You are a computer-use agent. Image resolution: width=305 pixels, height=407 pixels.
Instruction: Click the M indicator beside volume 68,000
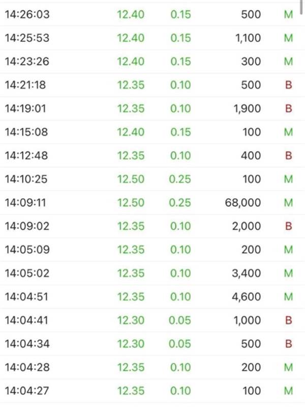[x=288, y=203]
